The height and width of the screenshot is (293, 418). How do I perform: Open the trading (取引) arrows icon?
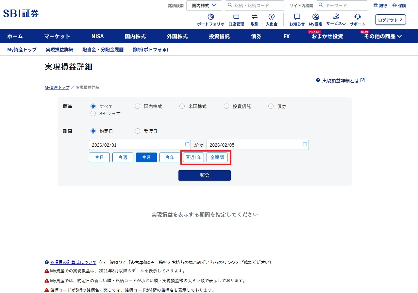click(255, 17)
